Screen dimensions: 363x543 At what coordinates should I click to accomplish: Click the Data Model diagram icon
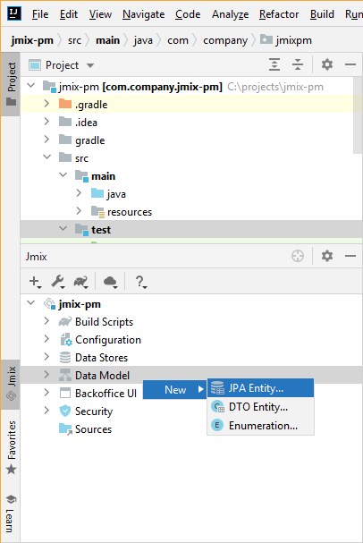(65, 375)
